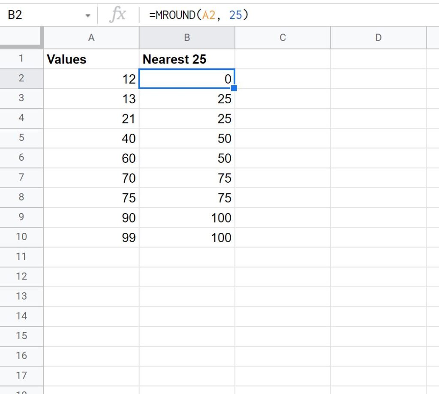Select column B header
The width and height of the screenshot is (439, 394).
[x=187, y=38]
